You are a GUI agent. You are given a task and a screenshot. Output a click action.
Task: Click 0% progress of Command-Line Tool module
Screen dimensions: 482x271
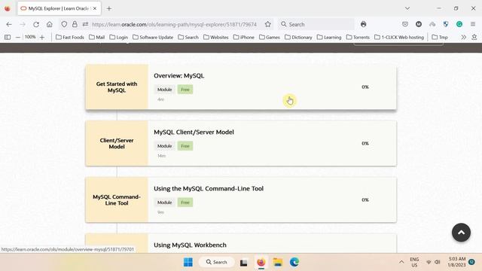pyautogui.click(x=365, y=200)
